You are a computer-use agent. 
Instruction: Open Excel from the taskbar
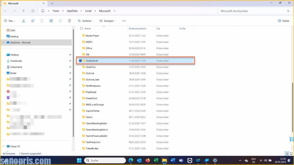point(156,160)
